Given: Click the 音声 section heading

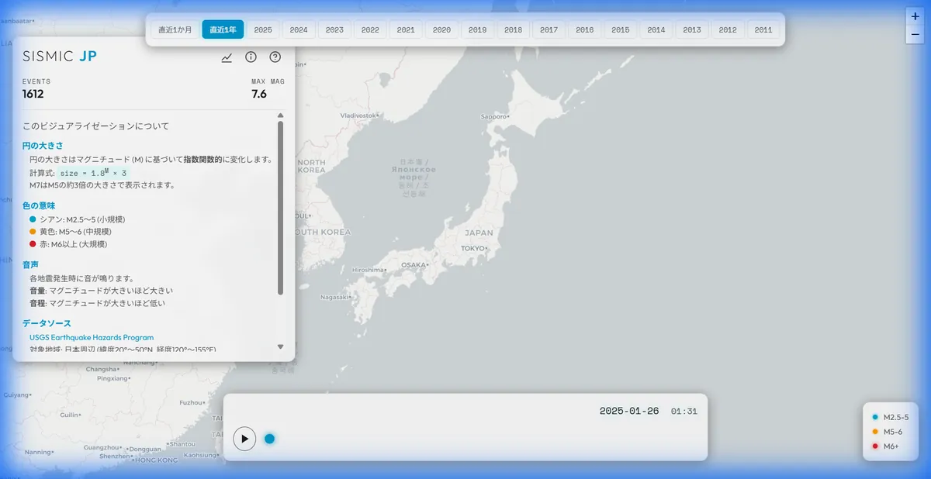Looking at the screenshot, I should point(30,264).
